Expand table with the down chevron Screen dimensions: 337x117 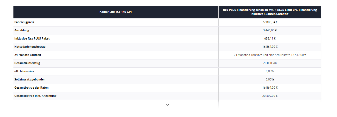coord(167,104)
